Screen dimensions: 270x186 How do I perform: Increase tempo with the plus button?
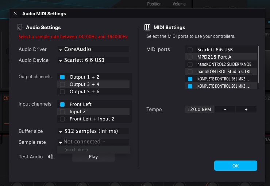(246, 110)
